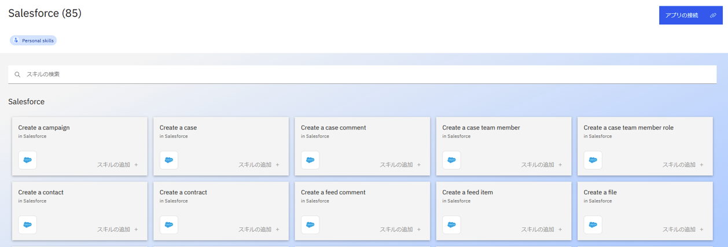Click the Salesforce icon on Create a case team member role card
The width and height of the screenshot is (728, 247).
593,160
